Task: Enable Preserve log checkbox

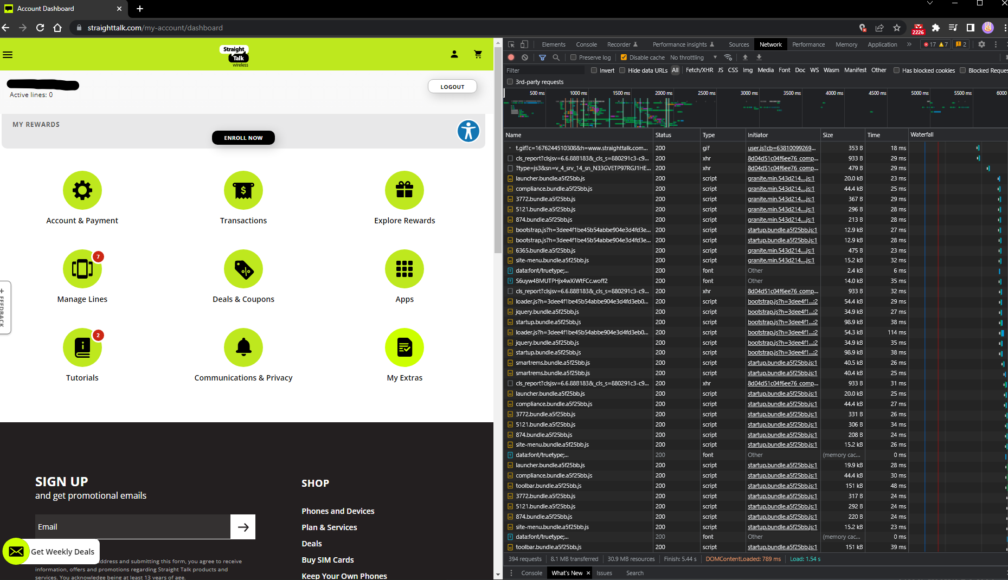Action: (x=573, y=57)
